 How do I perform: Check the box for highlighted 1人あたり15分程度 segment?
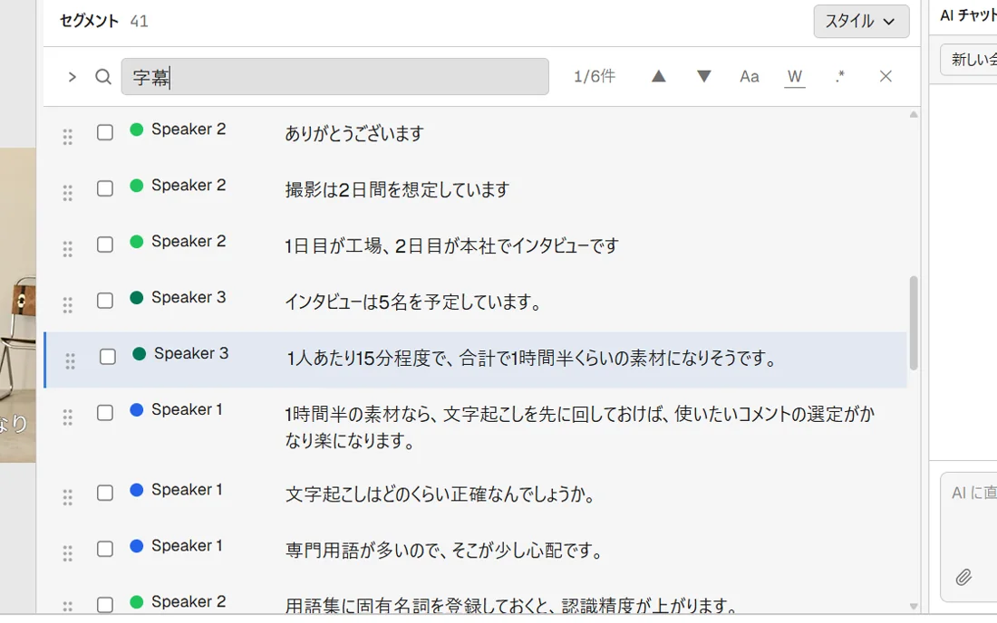point(108,356)
